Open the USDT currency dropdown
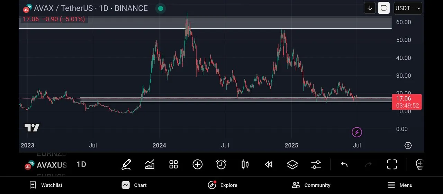 (408, 8)
